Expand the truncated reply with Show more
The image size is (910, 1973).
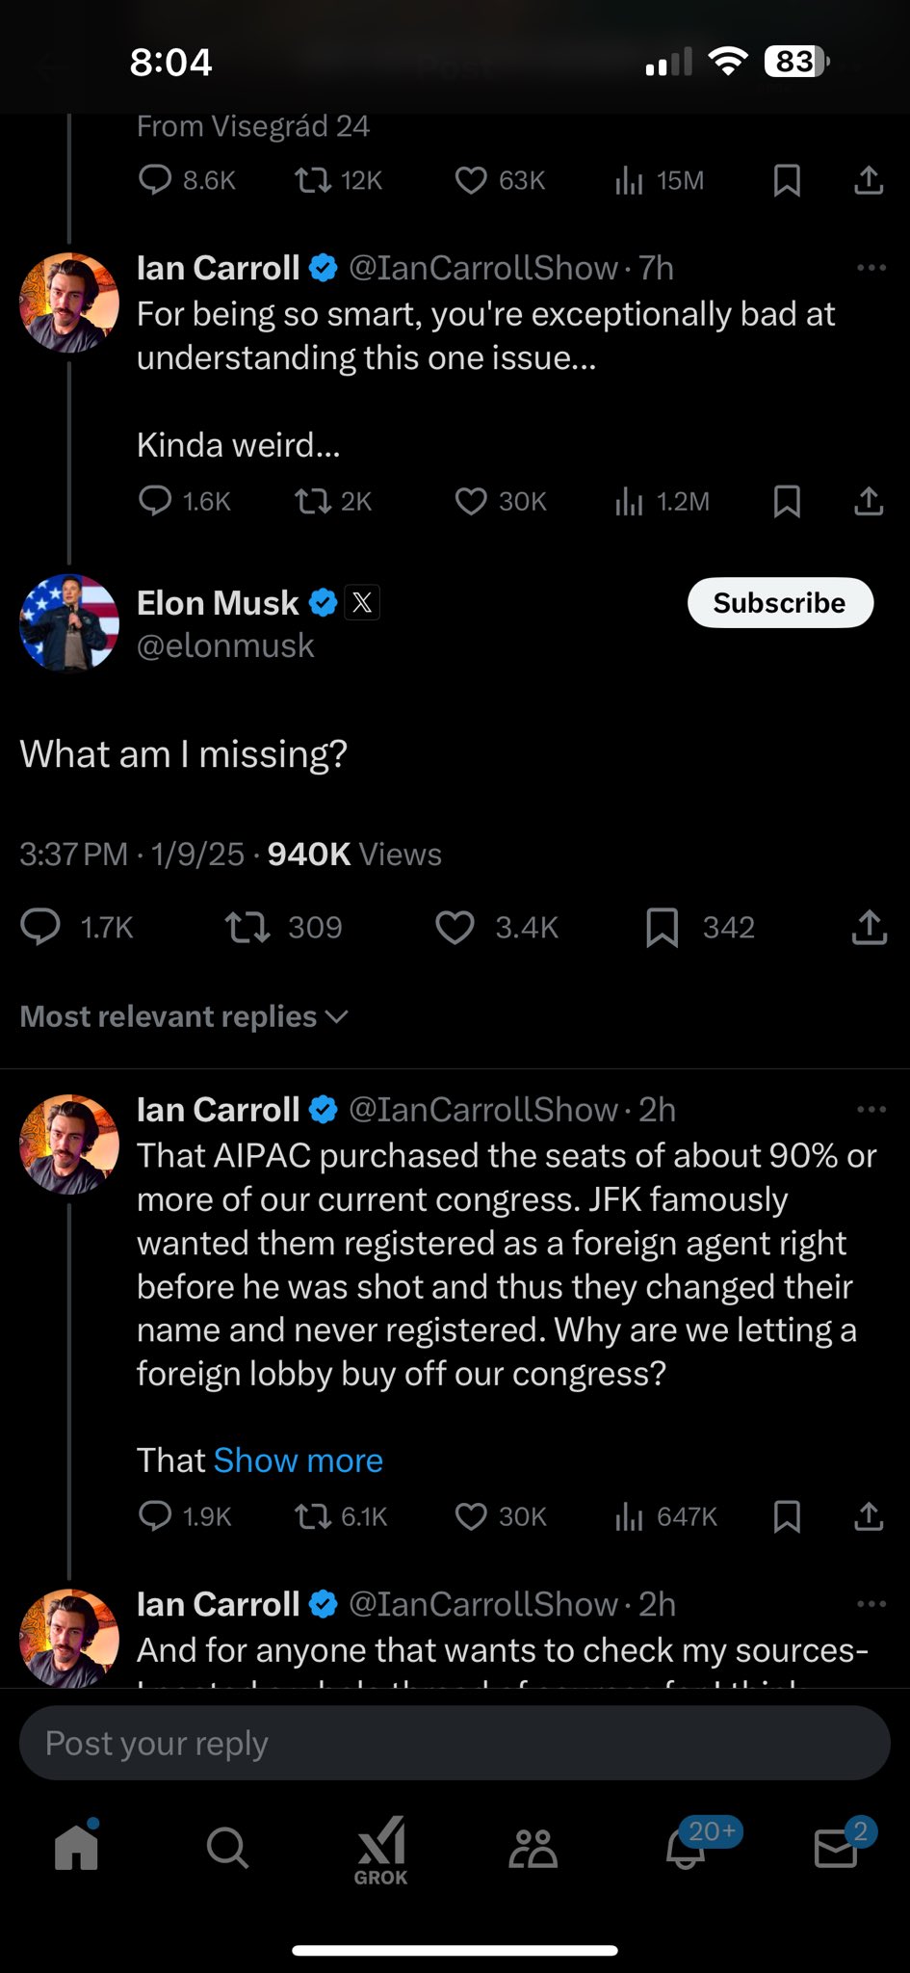[x=298, y=1460]
